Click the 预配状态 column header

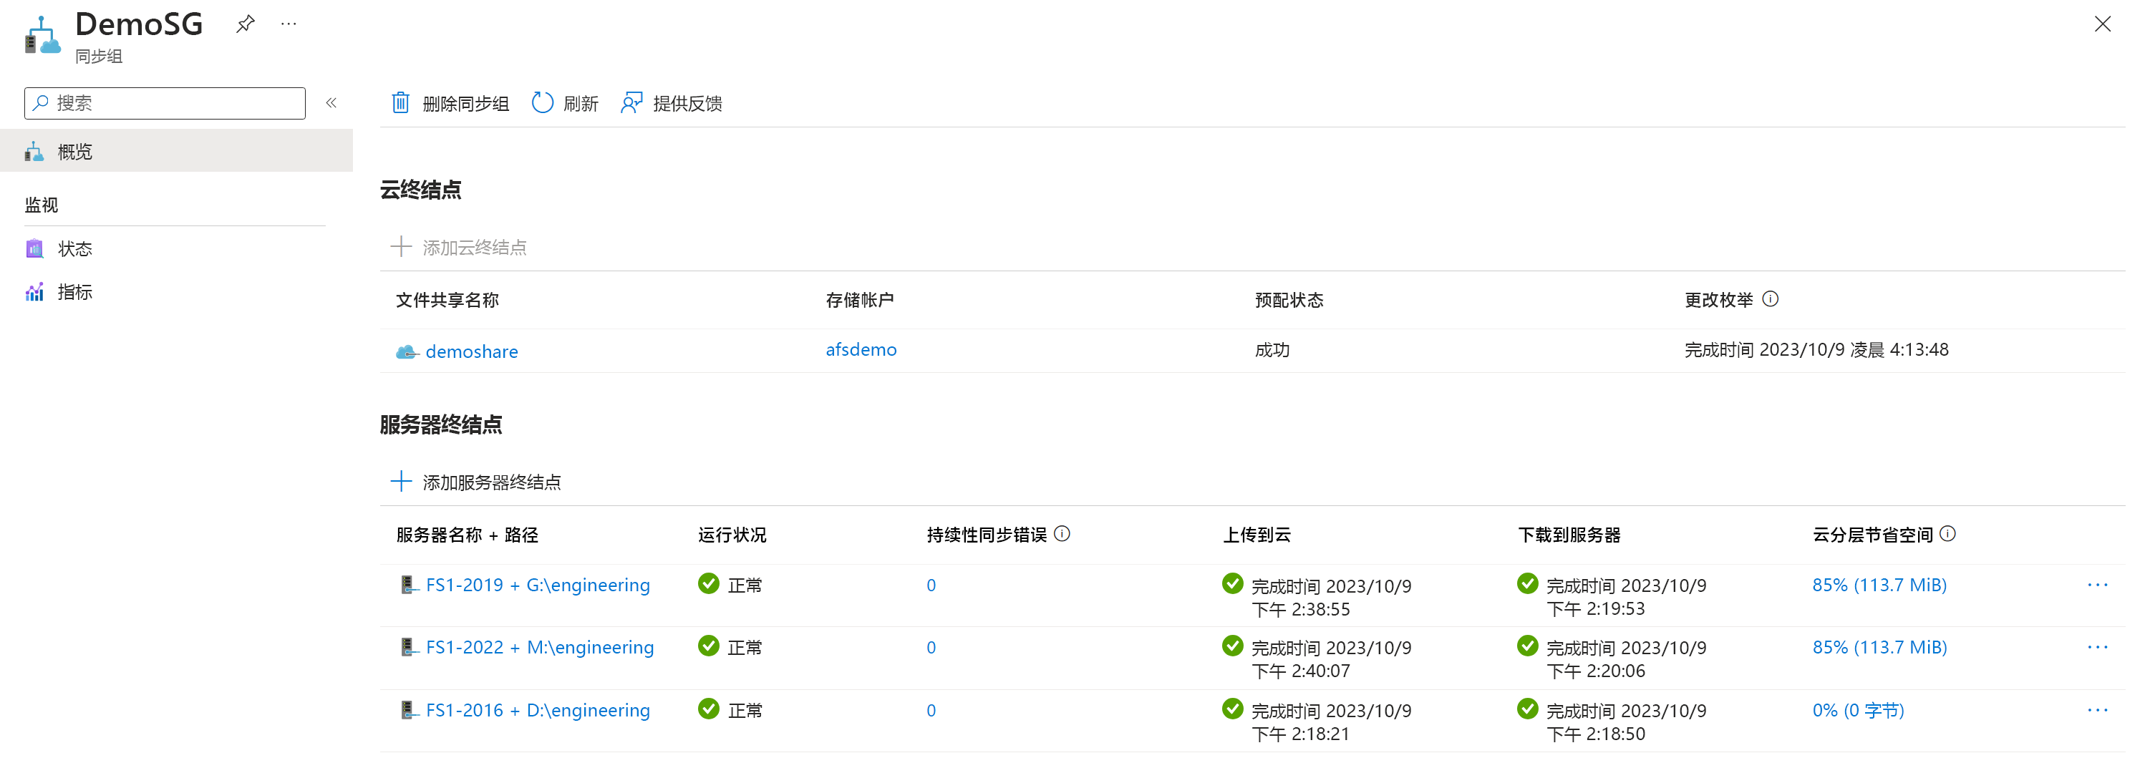click(1289, 300)
